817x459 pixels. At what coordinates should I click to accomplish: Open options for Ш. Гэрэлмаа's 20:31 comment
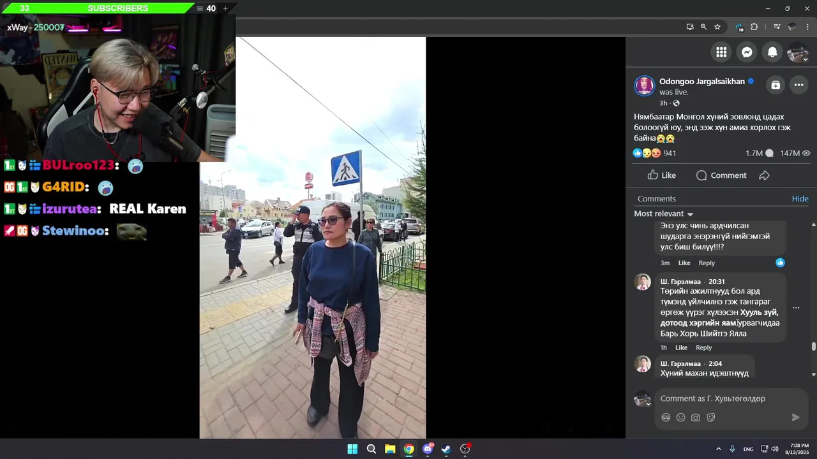tap(796, 307)
